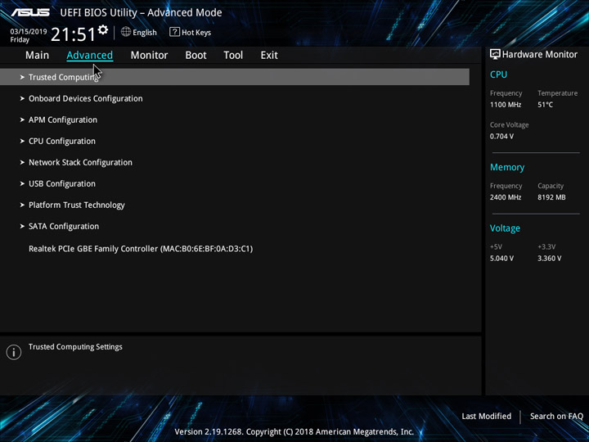
Task: Expand Onboard Devices Configuration arrow
Action: click(22, 98)
